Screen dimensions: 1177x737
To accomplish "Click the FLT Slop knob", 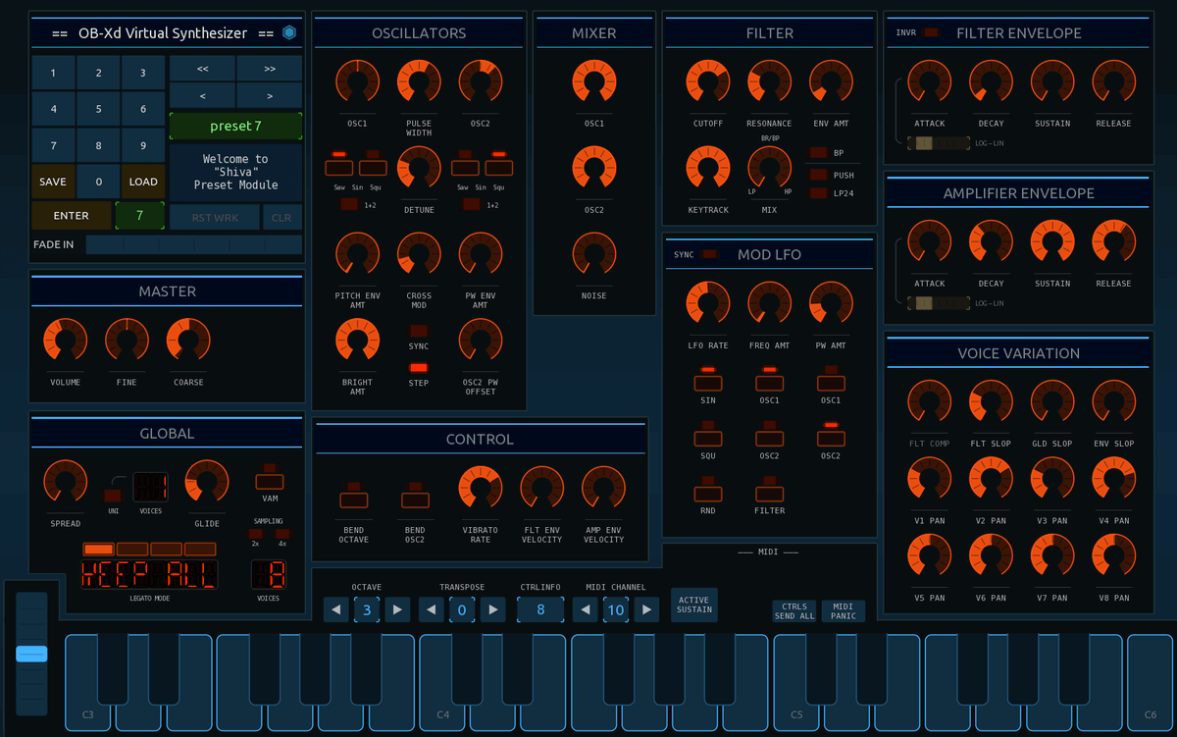I will pyautogui.click(x=991, y=401).
